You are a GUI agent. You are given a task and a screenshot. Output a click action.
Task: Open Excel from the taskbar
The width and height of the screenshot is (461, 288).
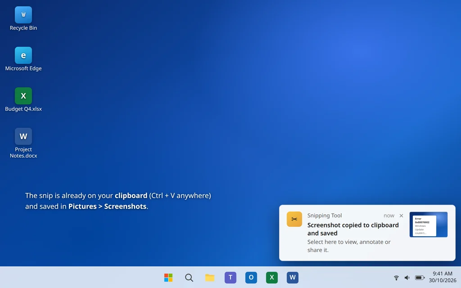[271, 277]
